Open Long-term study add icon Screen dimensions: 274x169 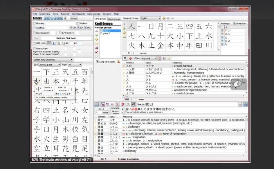coord(119,62)
